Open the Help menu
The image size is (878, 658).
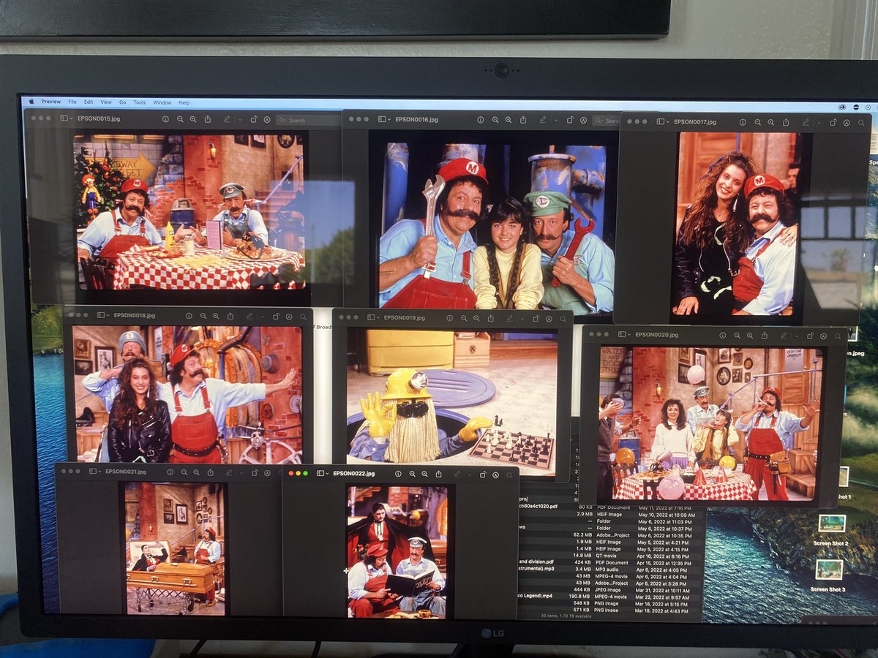(184, 102)
